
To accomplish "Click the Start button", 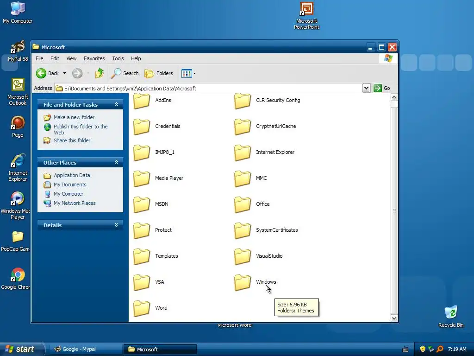I will 22,349.
